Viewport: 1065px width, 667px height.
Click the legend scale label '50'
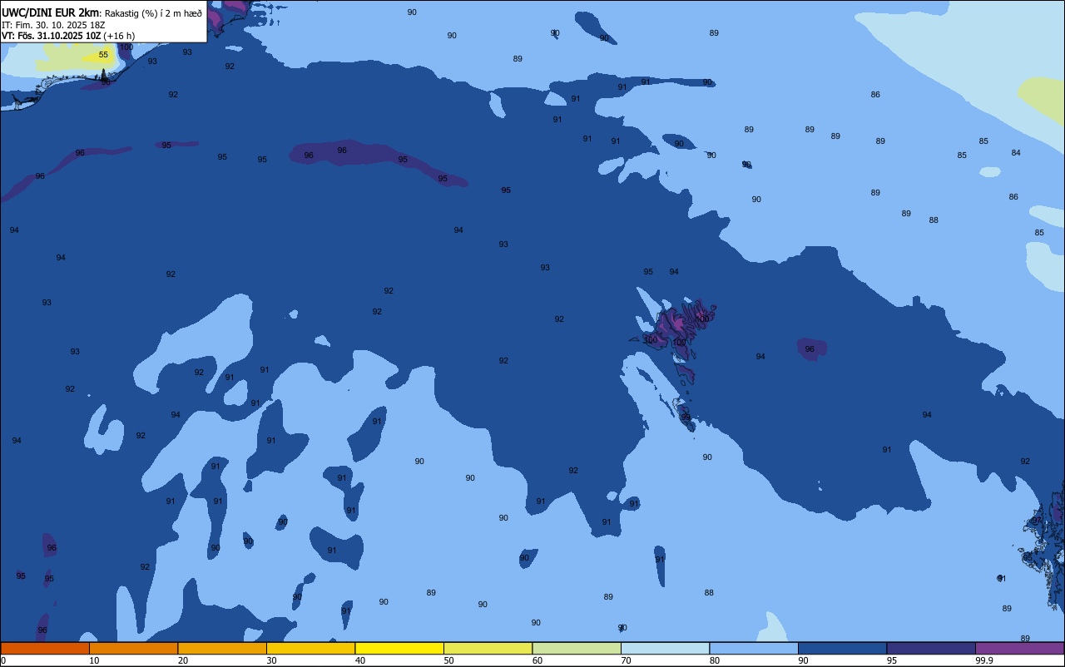click(x=448, y=660)
